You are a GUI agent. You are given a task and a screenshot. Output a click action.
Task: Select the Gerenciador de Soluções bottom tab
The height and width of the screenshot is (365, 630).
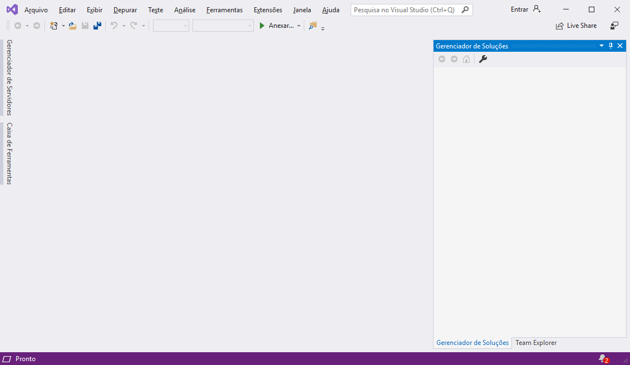click(x=472, y=343)
